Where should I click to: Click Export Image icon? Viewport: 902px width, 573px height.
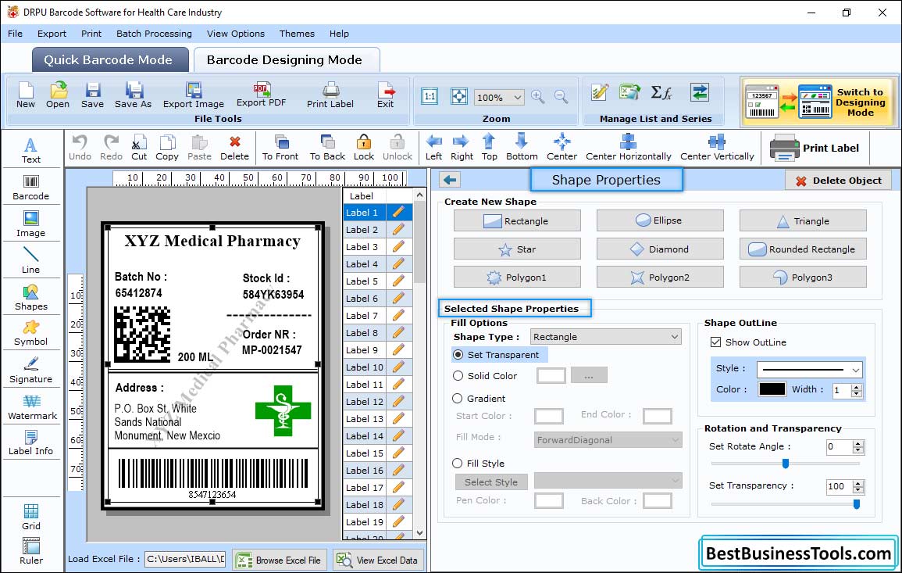pyautogui.click(x=194, y=95)
